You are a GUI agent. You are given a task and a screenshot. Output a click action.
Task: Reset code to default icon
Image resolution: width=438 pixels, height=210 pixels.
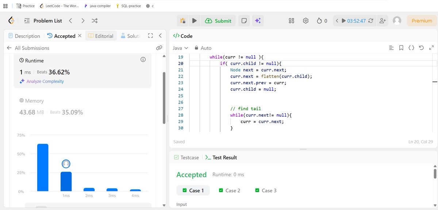(x=421, y=48)
